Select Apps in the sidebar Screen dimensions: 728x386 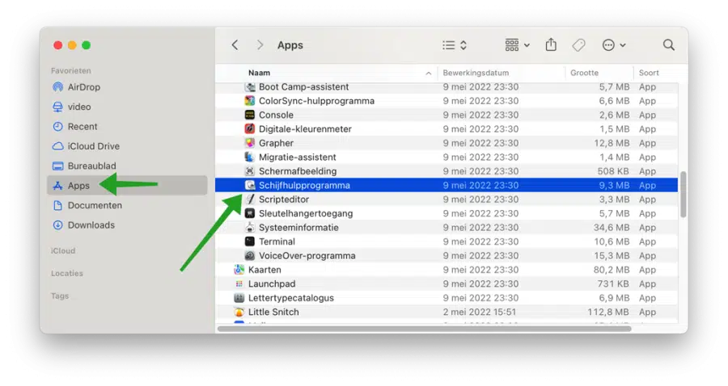click(x=127, y=186)
